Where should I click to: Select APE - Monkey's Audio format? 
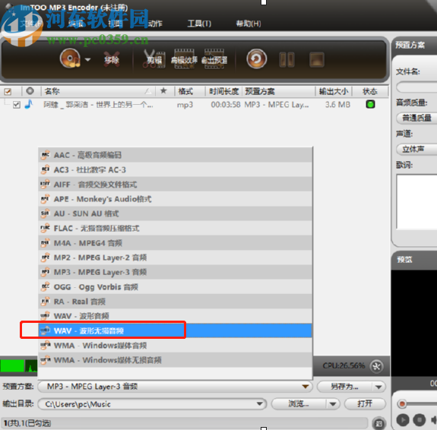point(175,199)
